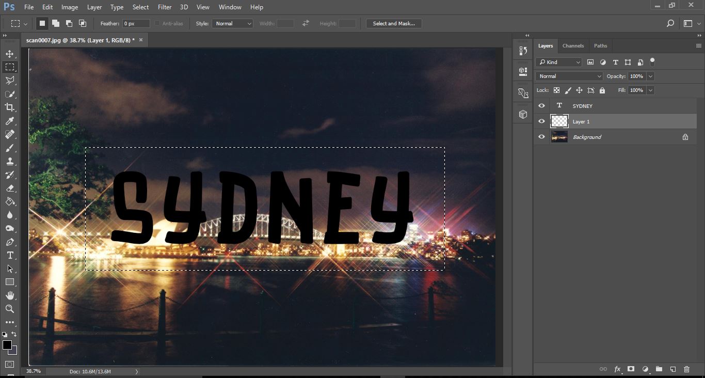Screen dimensions: 705x378
Task: Create a new layer
Action: point(673,369)
